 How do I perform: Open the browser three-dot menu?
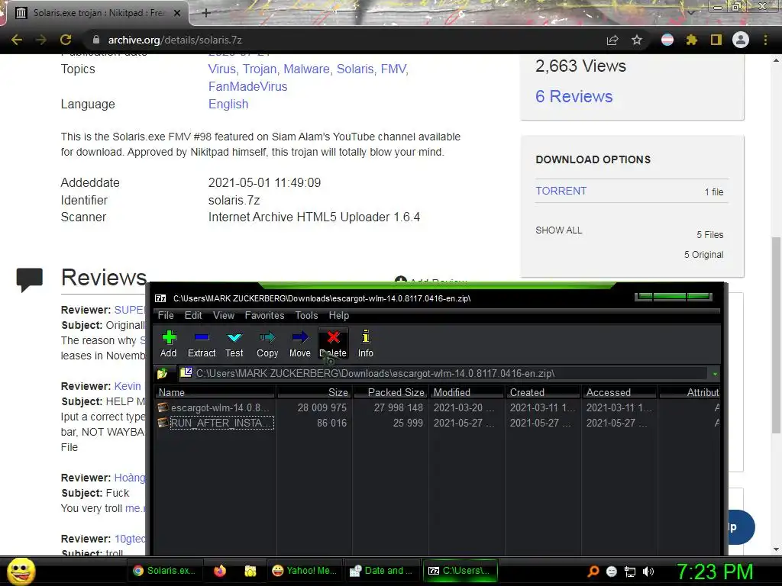click(765, 40)
